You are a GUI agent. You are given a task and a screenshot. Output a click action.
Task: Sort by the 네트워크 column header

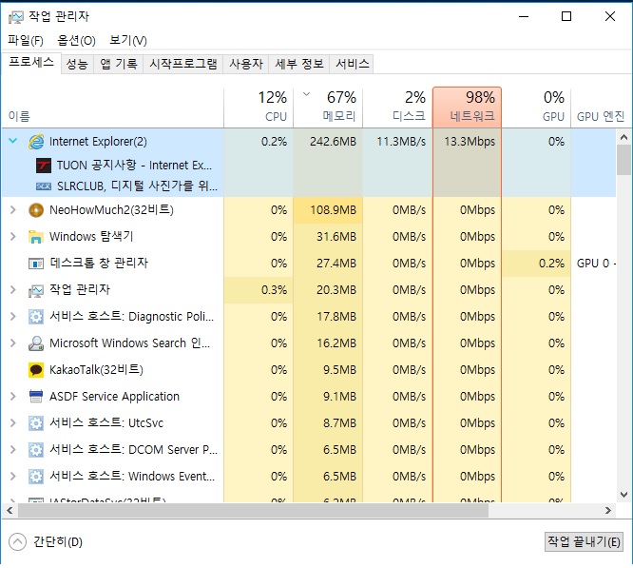[467, 108]
